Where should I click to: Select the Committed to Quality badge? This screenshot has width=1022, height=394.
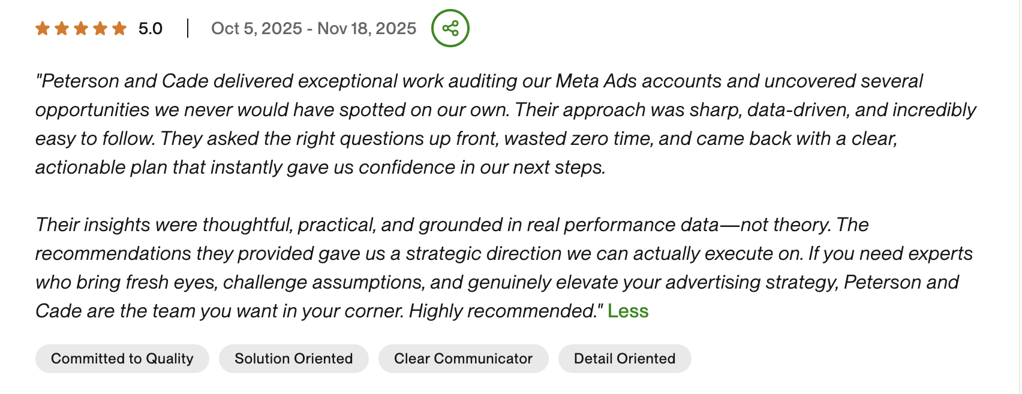click(122, 358)
